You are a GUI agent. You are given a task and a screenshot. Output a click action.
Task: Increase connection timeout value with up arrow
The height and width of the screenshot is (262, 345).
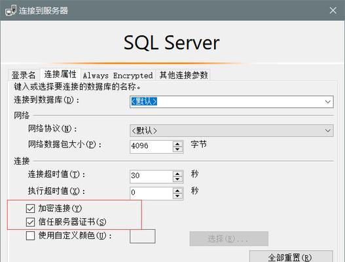click(177, 174)
